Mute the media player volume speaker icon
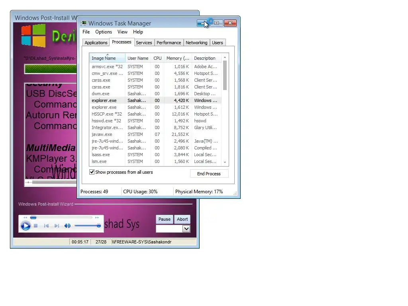Viewport: 408px width, 306px height. click(x=67, y=226)
